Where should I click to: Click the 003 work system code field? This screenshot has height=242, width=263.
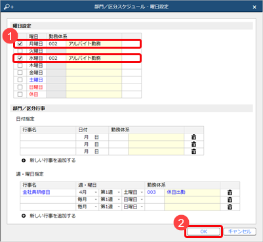[154, 193]
